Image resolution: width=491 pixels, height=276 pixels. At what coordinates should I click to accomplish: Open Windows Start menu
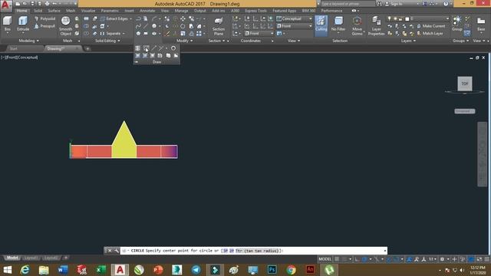(x=7, y=269)
